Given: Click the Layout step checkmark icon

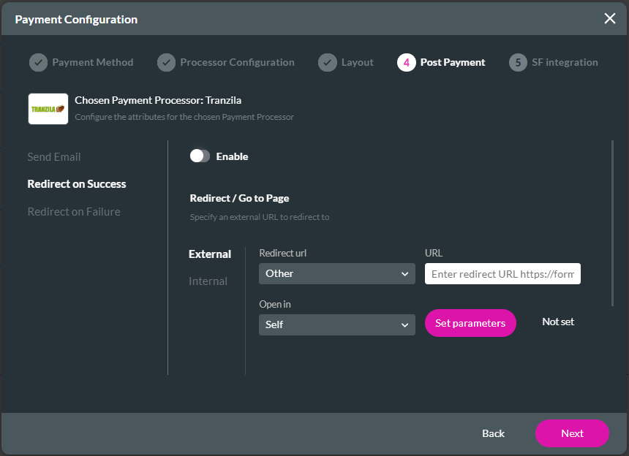Looking at the screenshot, I should [x=328, y=62].
